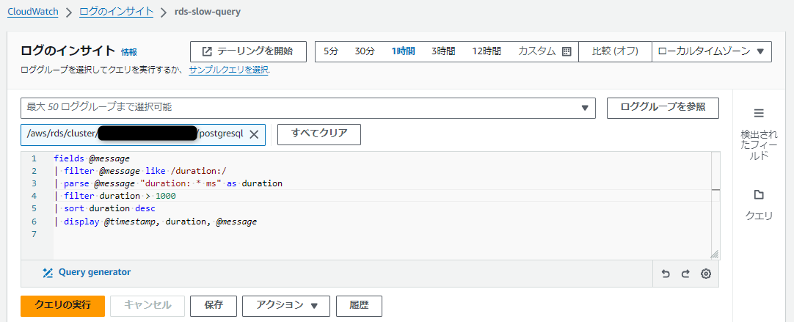794x322 pixels.
Task: Open the CloudWatch breadcrumb link
Action: point(33,12)
